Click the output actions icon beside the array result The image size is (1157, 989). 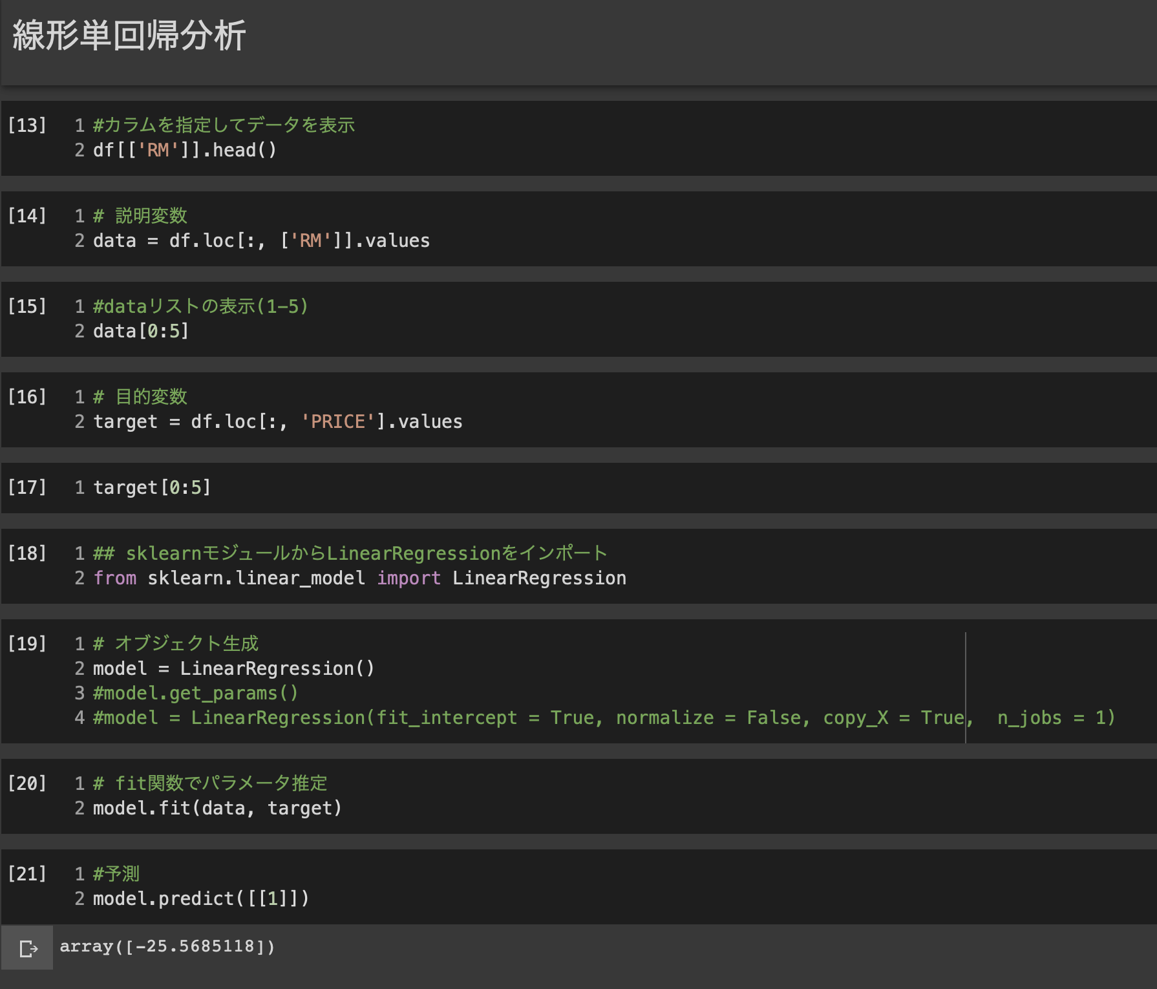(28, 948)
